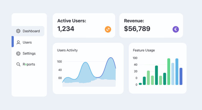The height and width of the screenshot is (110, 202).
Task: Select the Revenue heading
Action: [x=134, y=21]
